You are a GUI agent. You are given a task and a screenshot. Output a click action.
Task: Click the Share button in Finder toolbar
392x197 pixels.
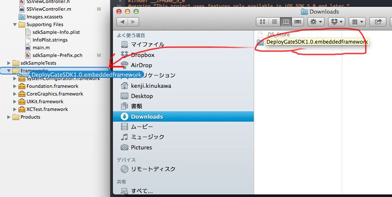point(378,22)
